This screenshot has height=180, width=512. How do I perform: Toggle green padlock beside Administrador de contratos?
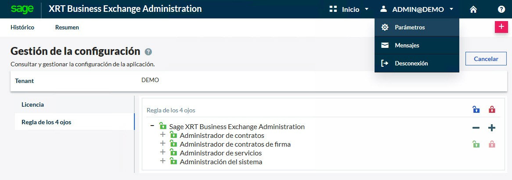173,135
